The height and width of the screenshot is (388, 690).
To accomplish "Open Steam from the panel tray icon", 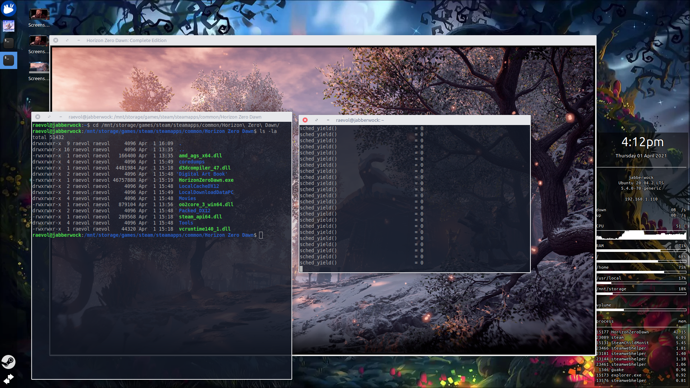I will (x=8, y=362).
